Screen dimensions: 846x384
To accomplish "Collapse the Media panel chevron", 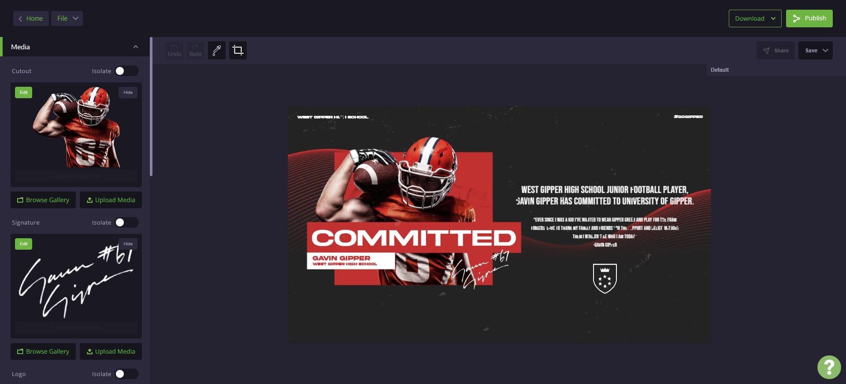I will (136, 47).
